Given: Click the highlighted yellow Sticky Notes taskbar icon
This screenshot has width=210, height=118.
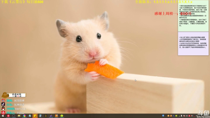Looking at the screenshot, I should pyautogui.click(x=35, y=116).
